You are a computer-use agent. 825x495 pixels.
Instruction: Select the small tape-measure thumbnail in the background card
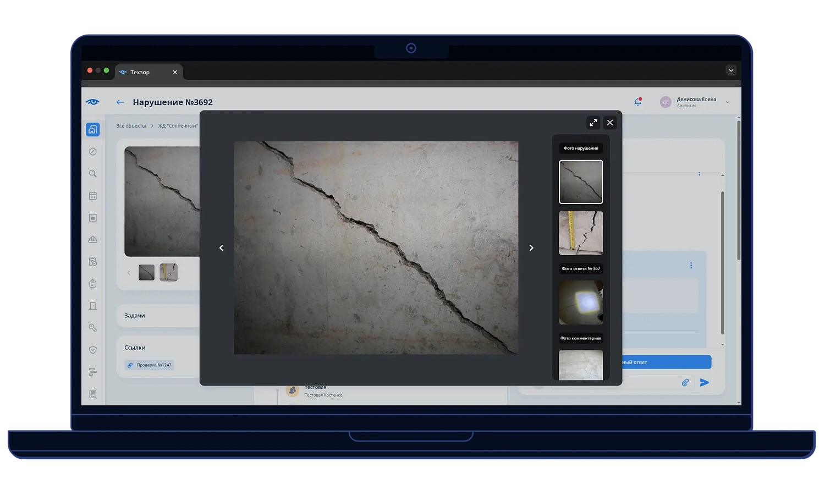168,273
